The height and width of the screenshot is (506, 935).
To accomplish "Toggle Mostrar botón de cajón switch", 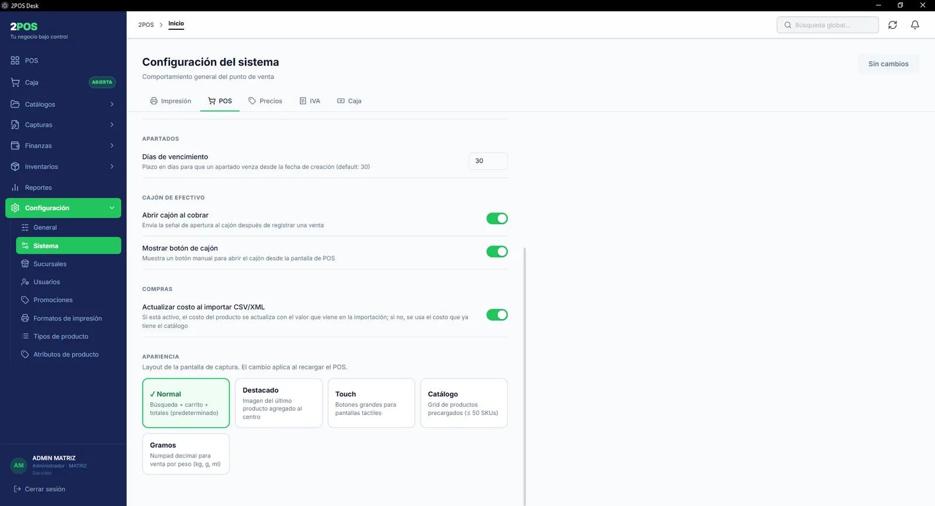I will [x=497, y=252].
